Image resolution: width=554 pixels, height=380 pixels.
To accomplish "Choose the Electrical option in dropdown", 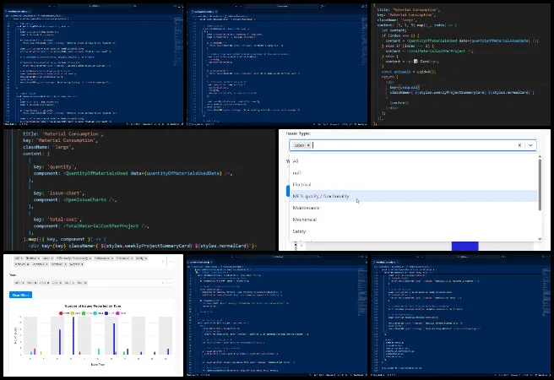I will (x=301, y=184).
